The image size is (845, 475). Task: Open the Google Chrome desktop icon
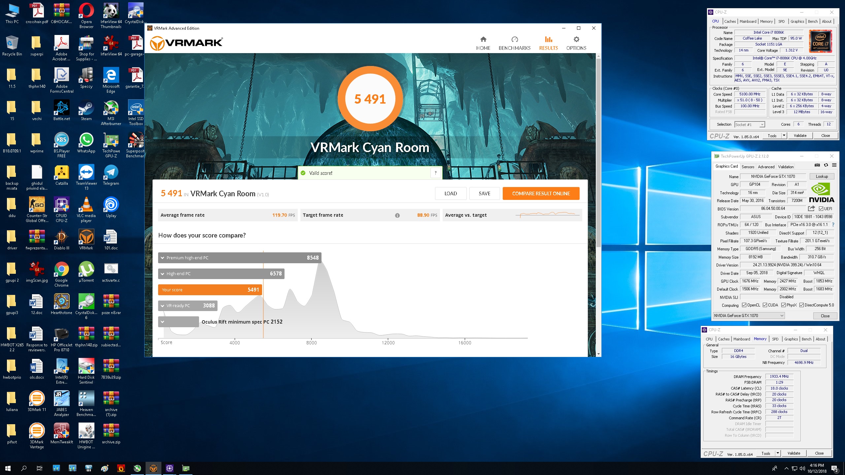coord(62,275)
